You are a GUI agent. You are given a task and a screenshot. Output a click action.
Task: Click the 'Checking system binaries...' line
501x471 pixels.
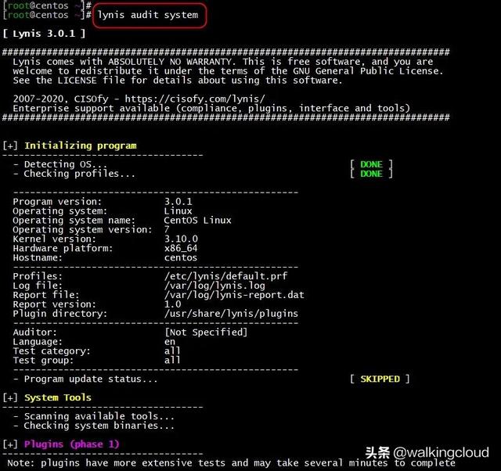pos(94,426)
